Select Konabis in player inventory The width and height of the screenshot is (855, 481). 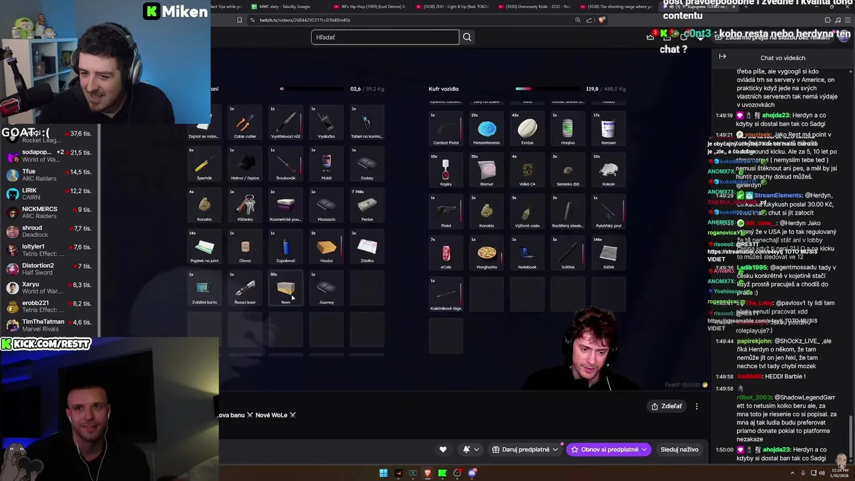tap(204, 205)
